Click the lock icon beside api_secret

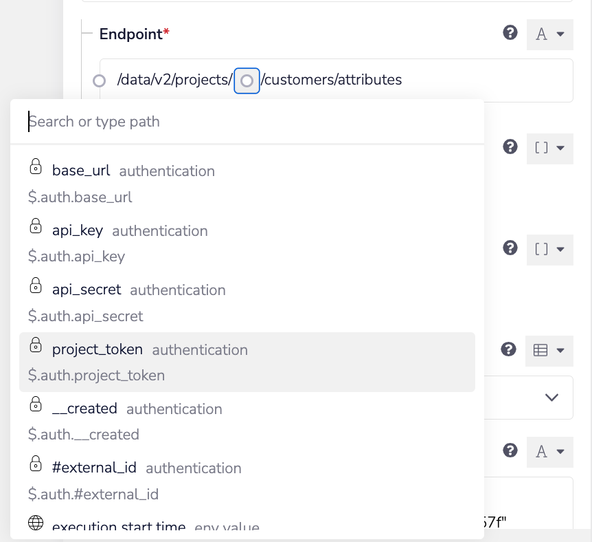[36, 285]
